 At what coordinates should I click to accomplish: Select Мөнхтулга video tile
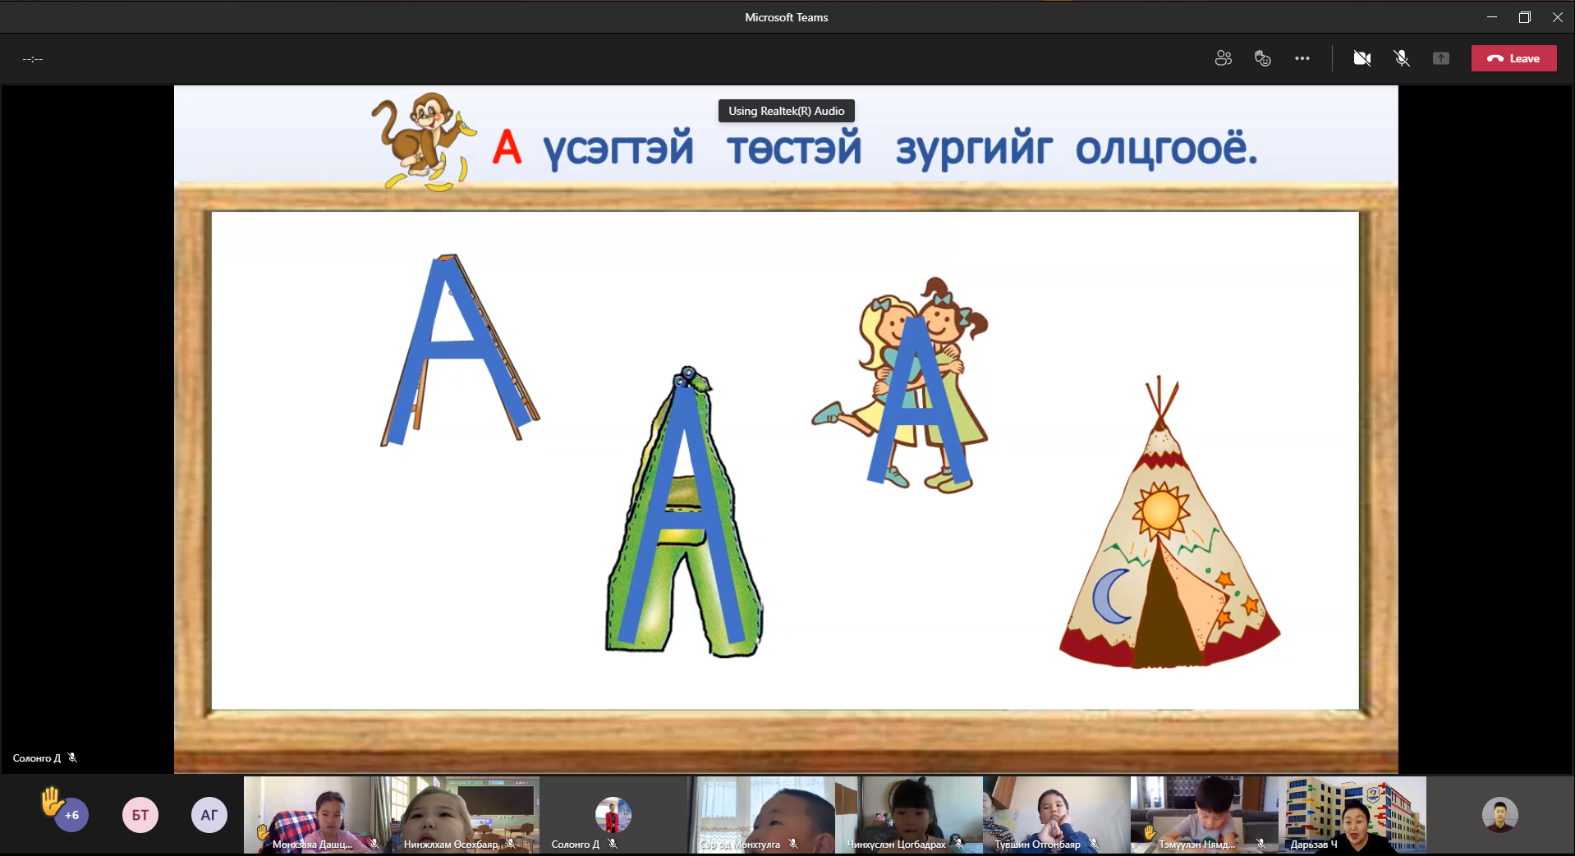coord(761,815)
